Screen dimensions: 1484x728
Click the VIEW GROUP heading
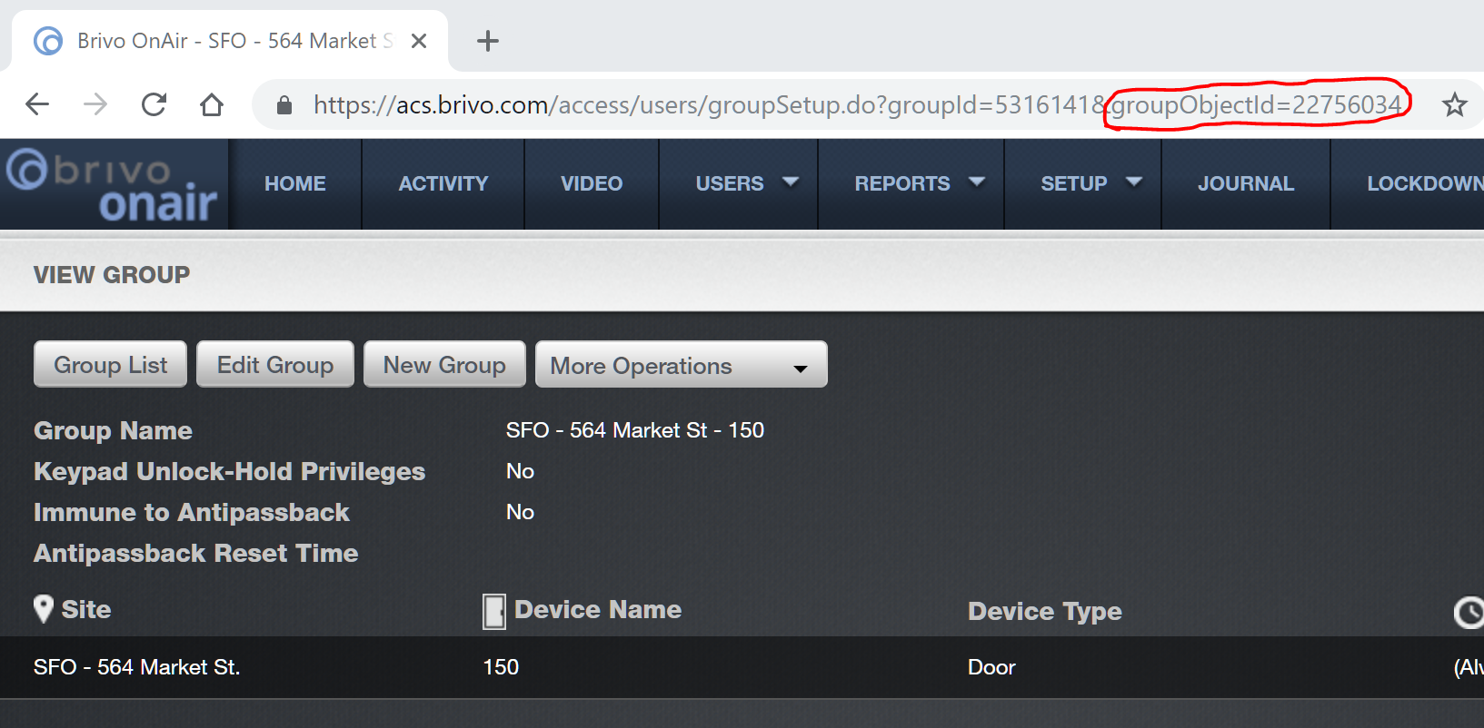[112, 275]
